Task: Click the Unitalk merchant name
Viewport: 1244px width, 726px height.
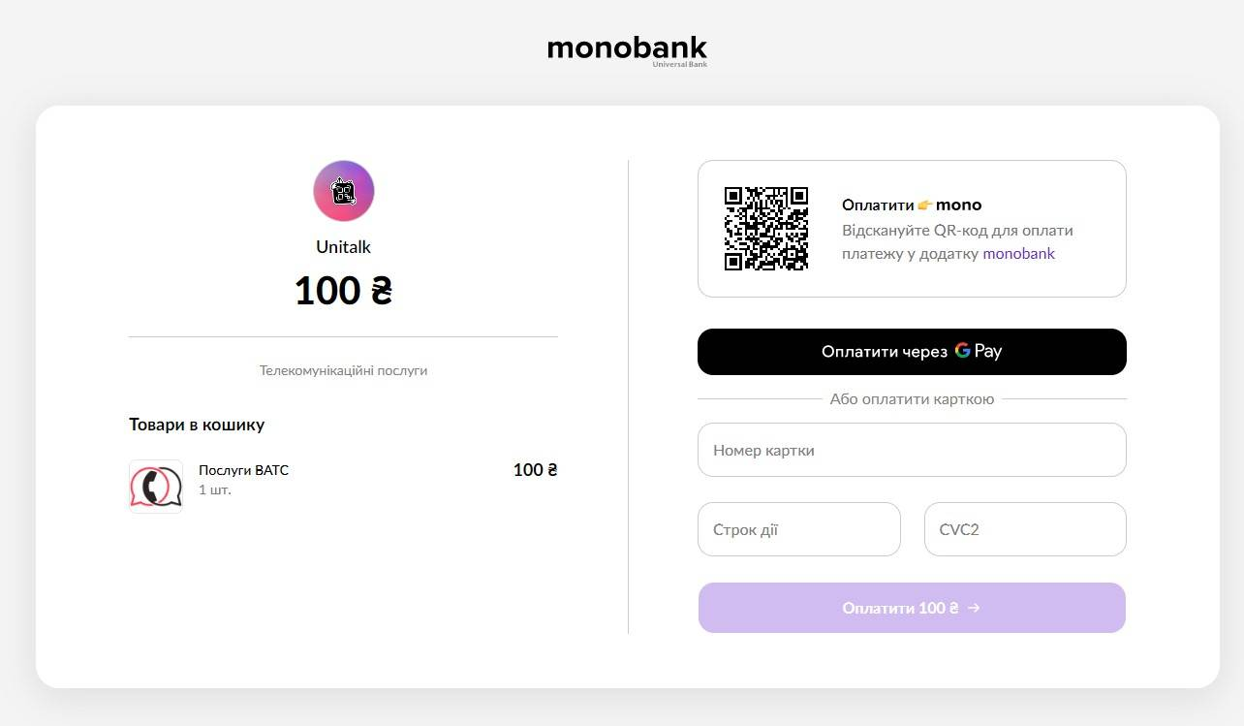Action: click(x=343, y=247)
